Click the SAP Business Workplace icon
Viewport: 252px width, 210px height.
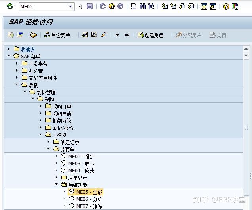pos(34,35)
